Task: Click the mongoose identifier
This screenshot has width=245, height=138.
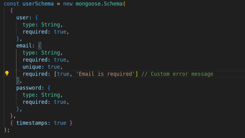Action: point(88,4)
